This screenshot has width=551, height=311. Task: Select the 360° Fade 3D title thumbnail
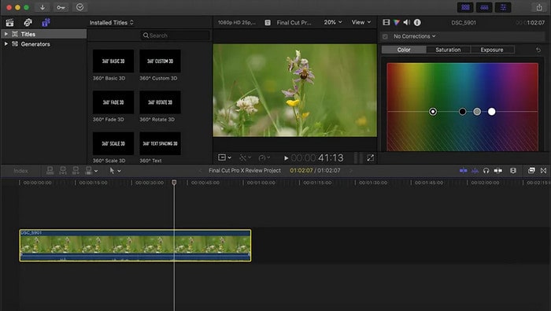click(x=113, y=102)
